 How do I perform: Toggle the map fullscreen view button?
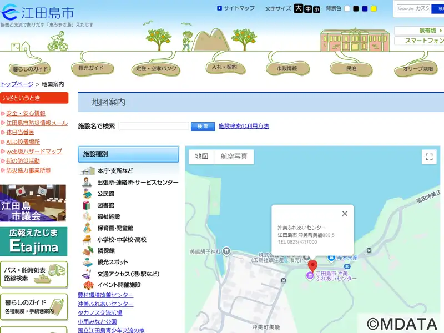click(x=428, y=157)
